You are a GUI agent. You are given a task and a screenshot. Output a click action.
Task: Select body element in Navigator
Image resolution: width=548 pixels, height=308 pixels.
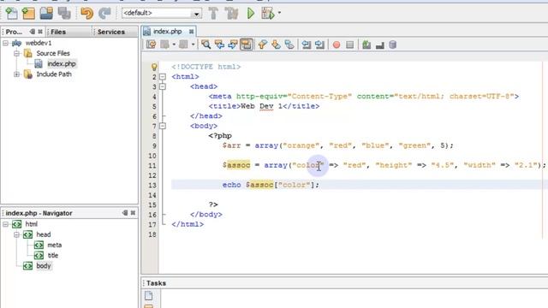[x=44, y=266]
